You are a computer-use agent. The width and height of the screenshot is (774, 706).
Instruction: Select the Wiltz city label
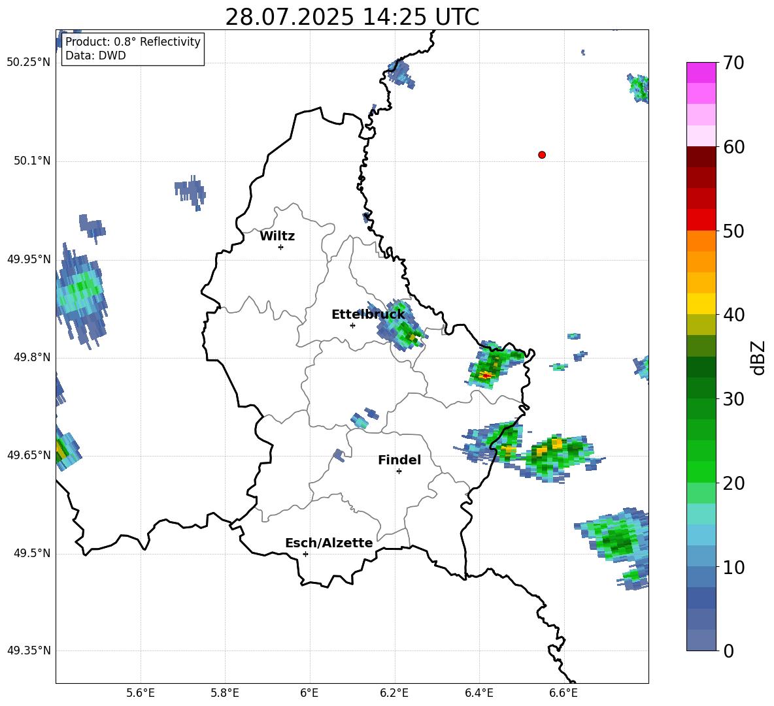pos(277,236)
